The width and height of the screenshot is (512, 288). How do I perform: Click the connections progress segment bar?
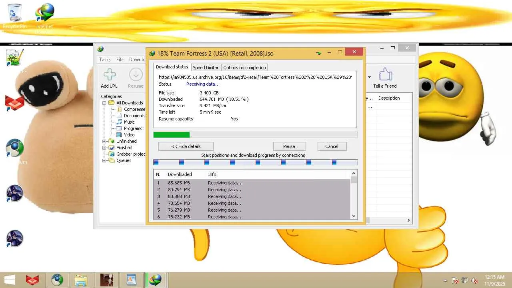[x=256, y=162]
